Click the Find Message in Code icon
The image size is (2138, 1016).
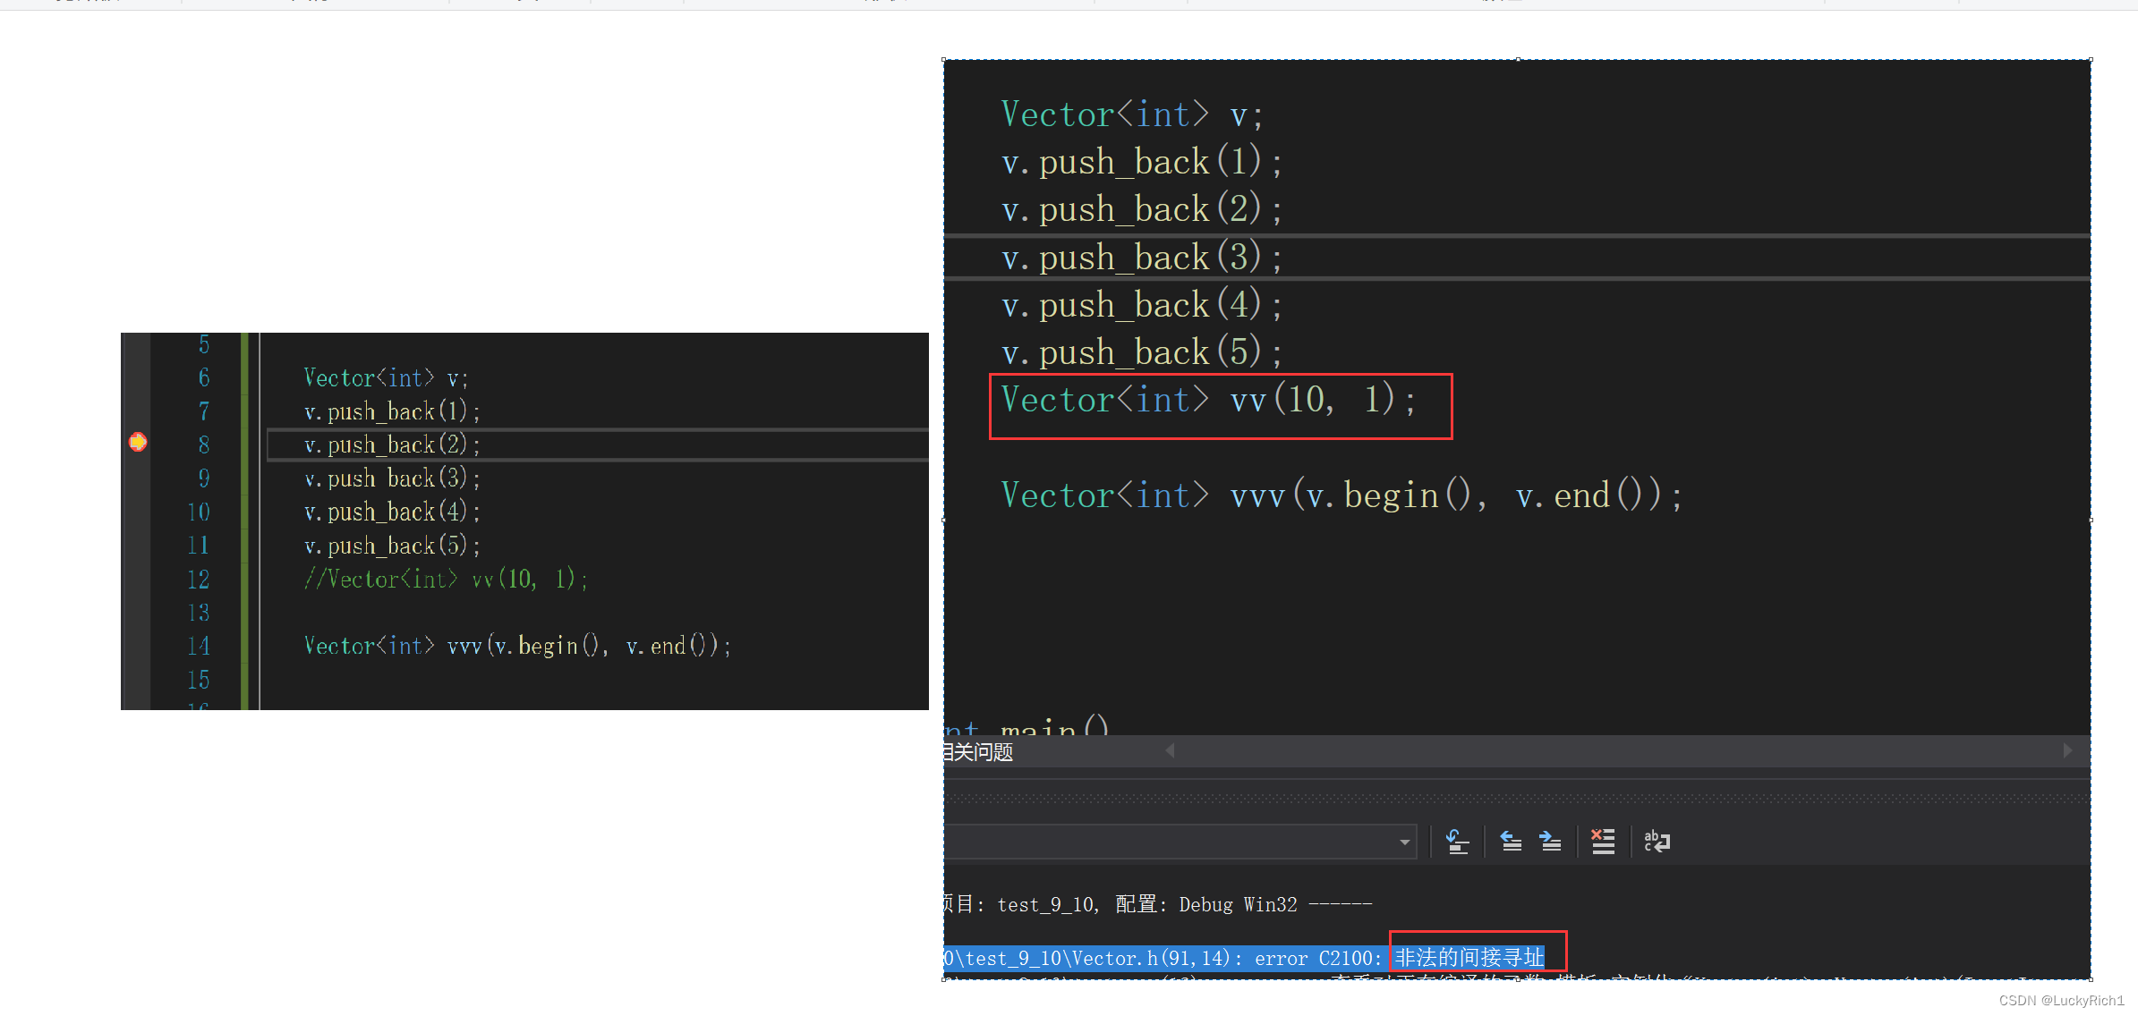[x=1457, y=842]
